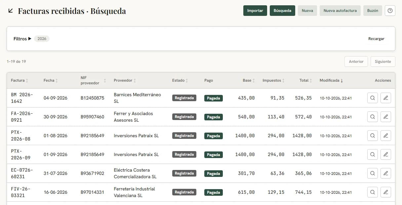Edit invoice PTX-2026-09 with pencil icon
The width and height of the screenshot is (402, 205).
coord(386,154)
